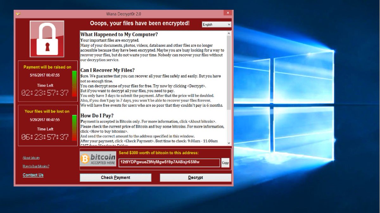Click the message text scrollbar thumb
This screenshot has height=213, width=380.
(x=229, y=73)
